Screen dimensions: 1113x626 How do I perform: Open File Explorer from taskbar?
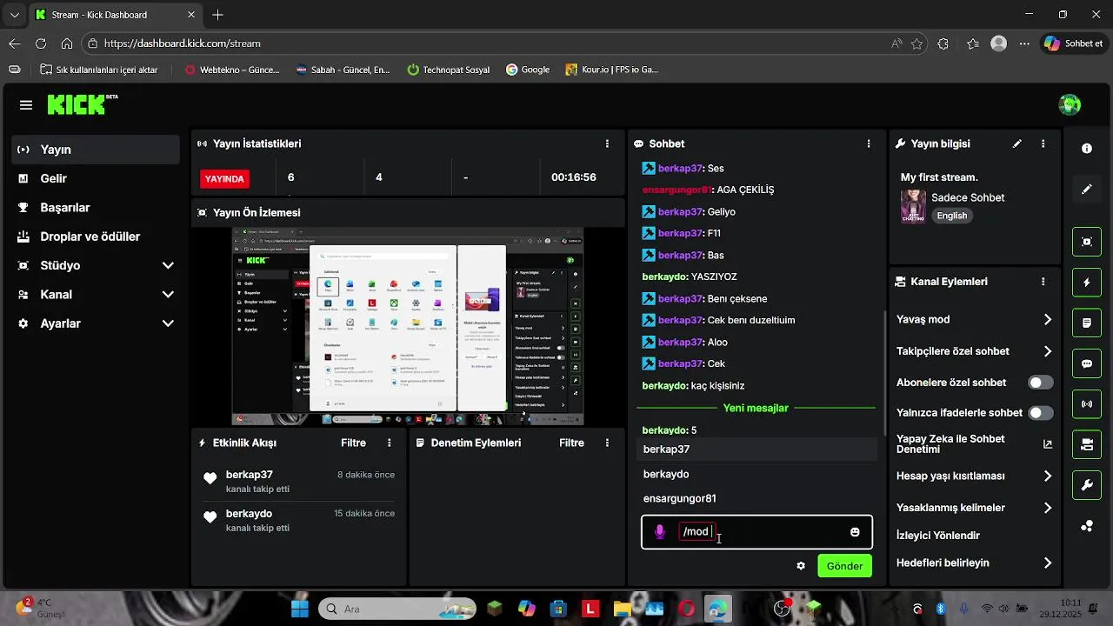(622, 609)
